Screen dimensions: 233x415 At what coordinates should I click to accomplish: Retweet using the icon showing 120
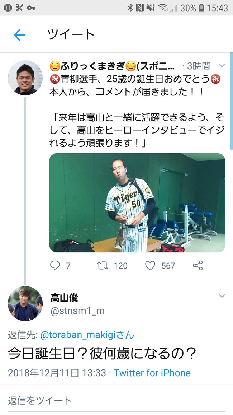coord(103,265)
